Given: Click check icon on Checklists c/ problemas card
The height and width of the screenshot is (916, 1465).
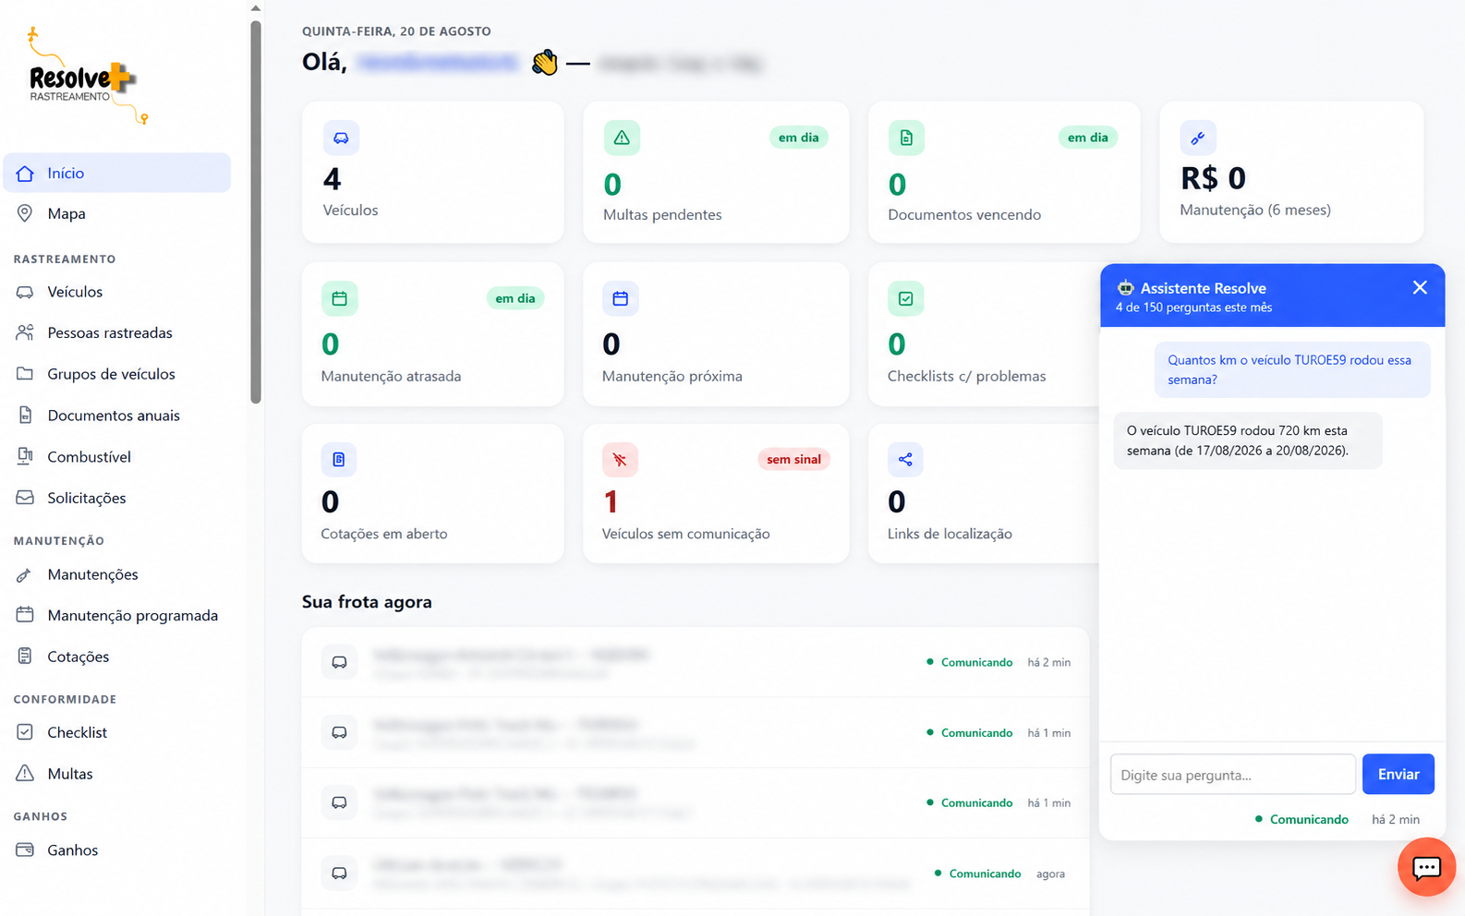Looking at the screenshot, I should pos(905,298).
